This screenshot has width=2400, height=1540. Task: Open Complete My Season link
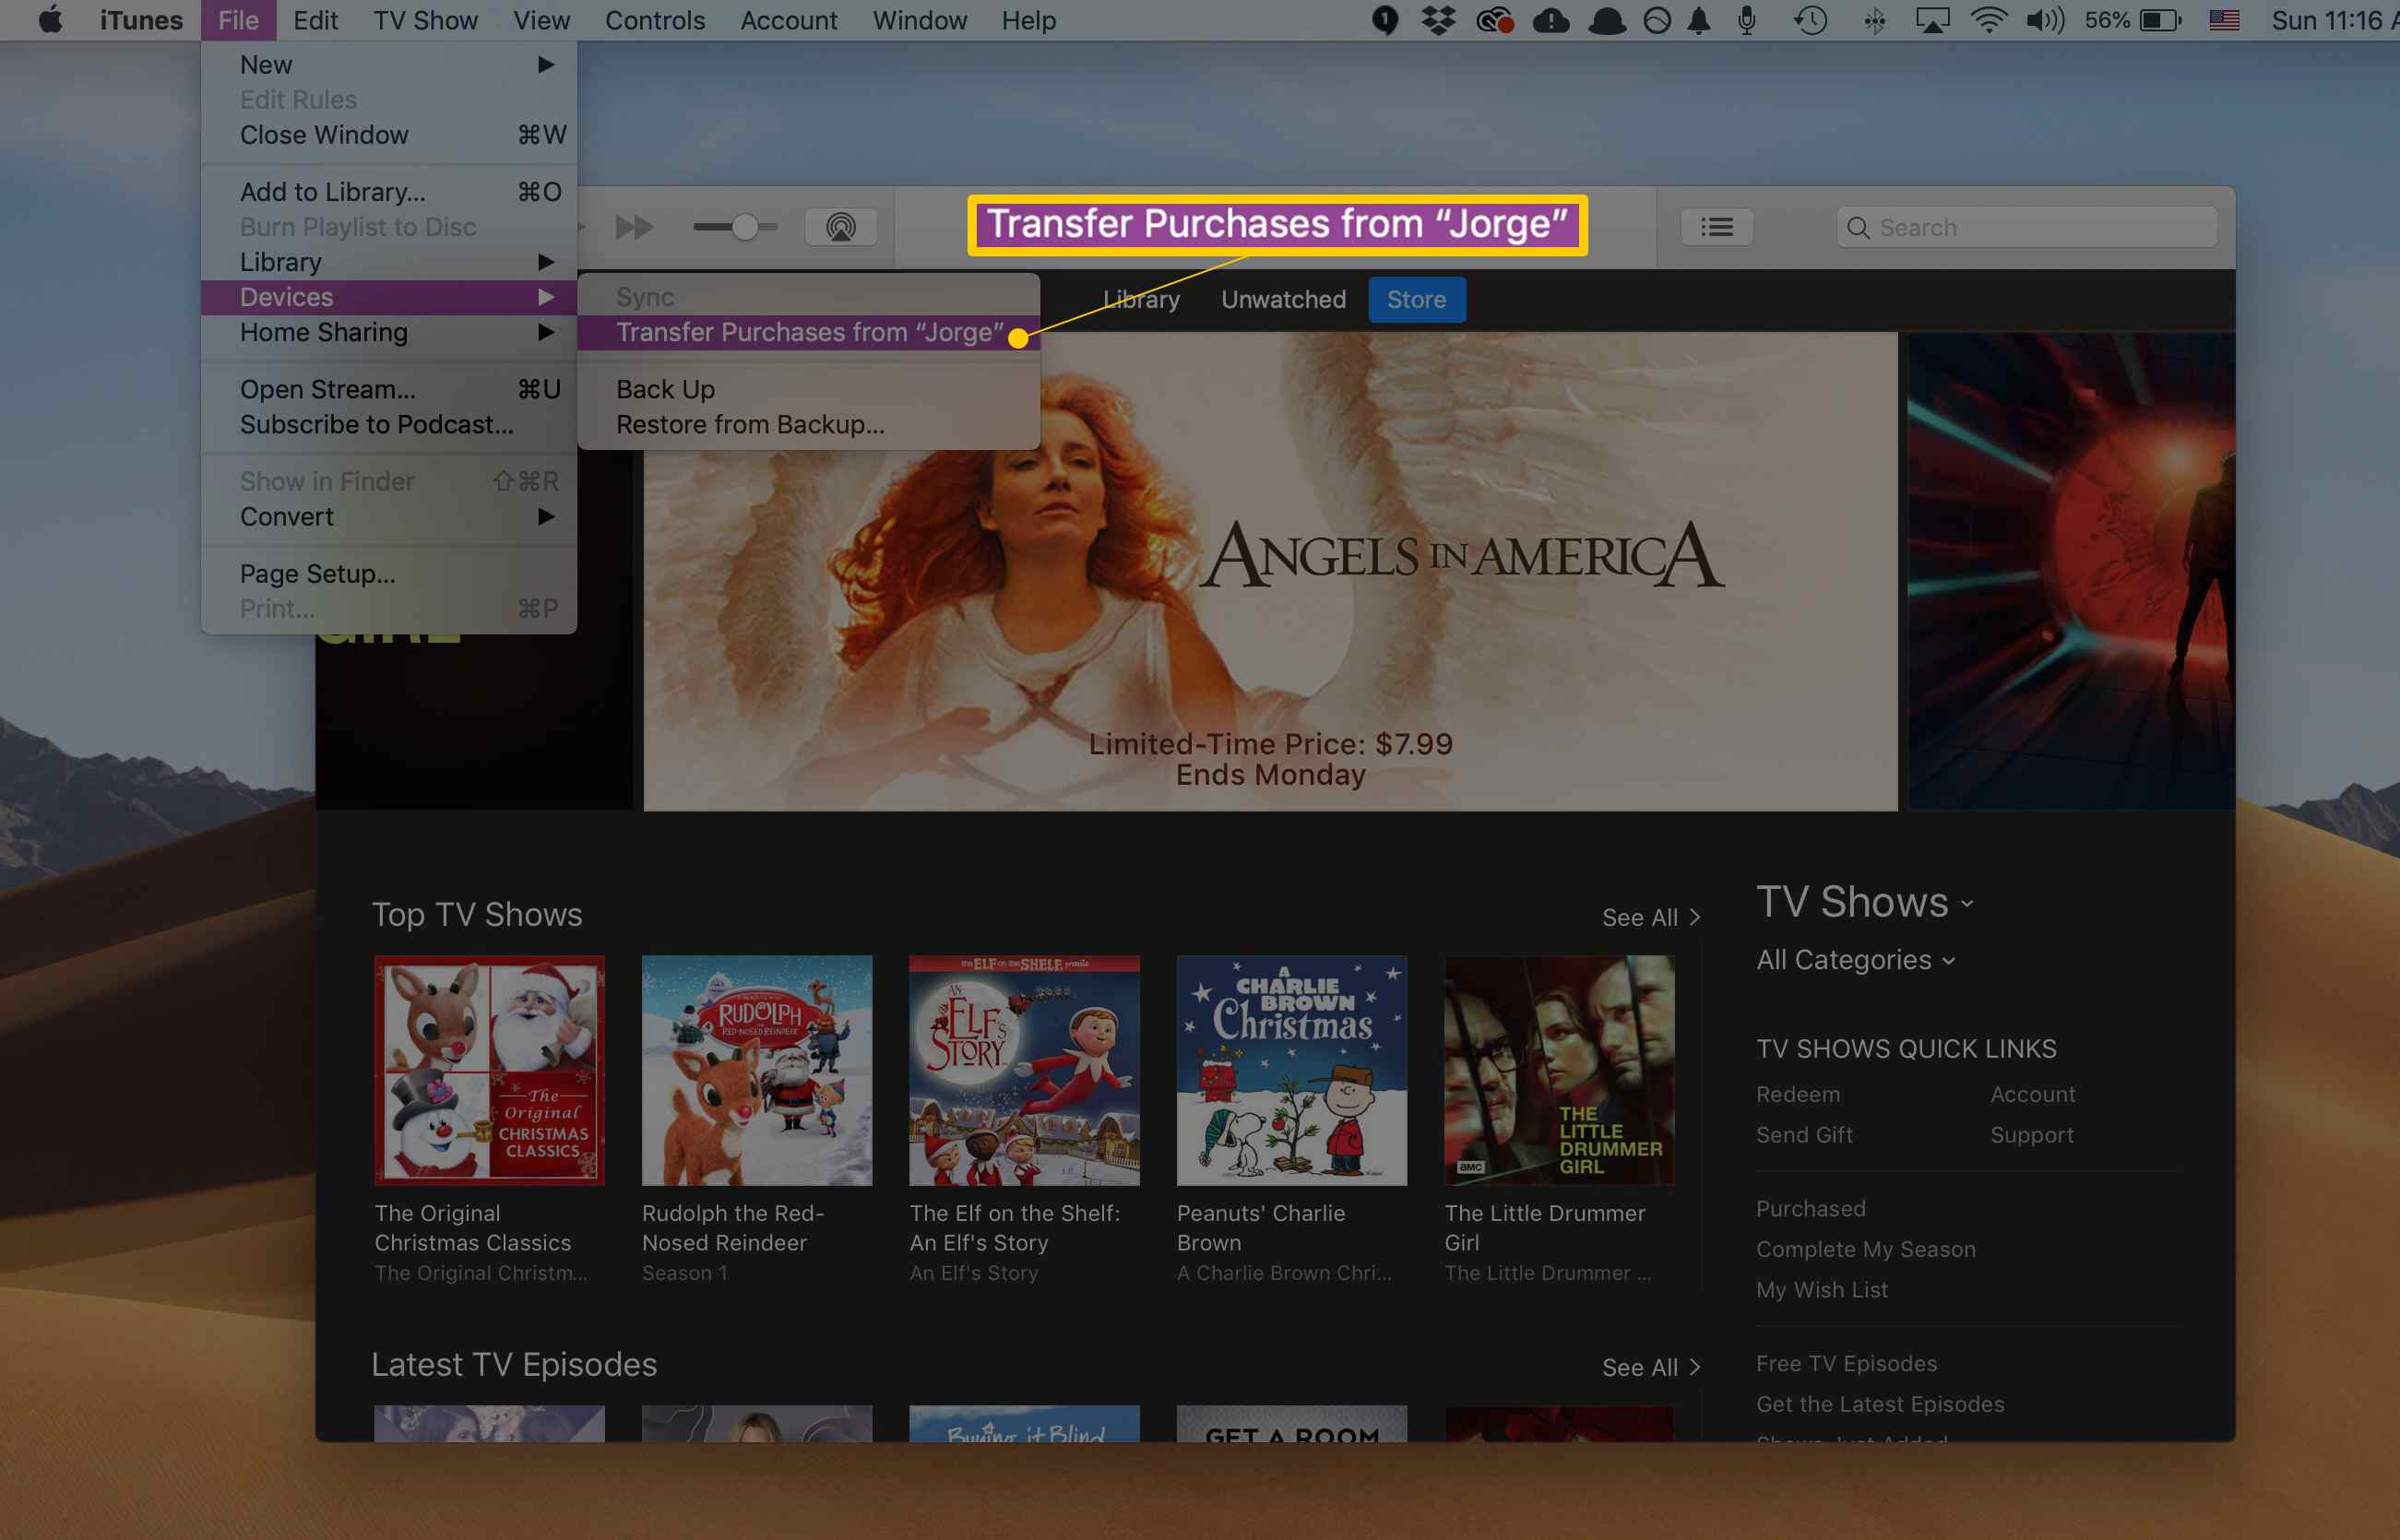1865,1249
